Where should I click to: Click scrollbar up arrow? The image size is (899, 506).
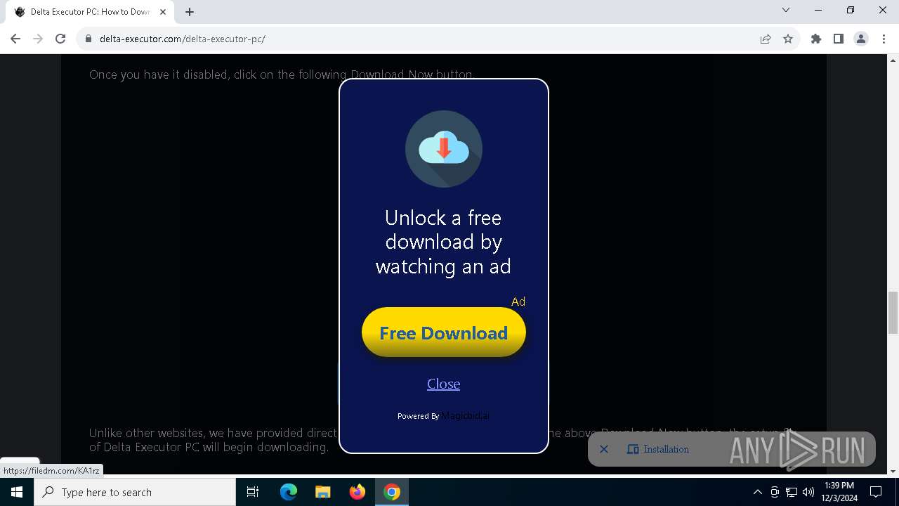(893, 59)
